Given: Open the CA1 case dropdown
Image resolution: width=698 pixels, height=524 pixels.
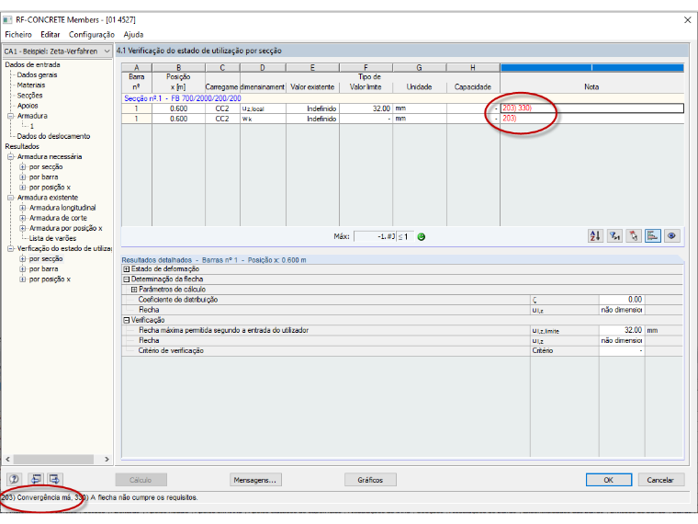Looking at the screenshot, I should point(57,51).
